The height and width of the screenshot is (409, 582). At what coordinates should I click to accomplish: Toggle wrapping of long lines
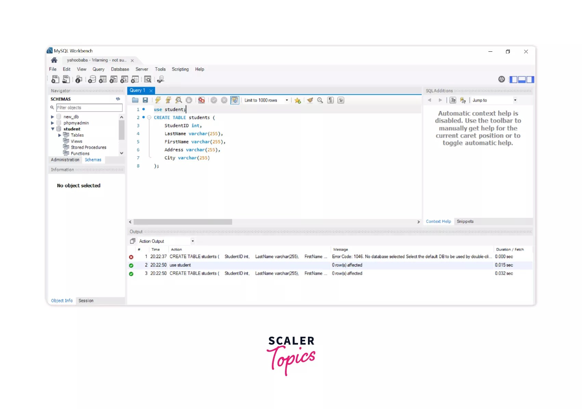tap(340, 100)
